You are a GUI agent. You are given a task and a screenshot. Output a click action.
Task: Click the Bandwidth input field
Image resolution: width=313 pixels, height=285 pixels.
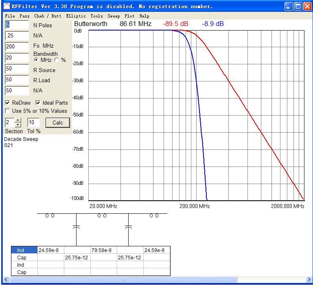pos(17,58)
